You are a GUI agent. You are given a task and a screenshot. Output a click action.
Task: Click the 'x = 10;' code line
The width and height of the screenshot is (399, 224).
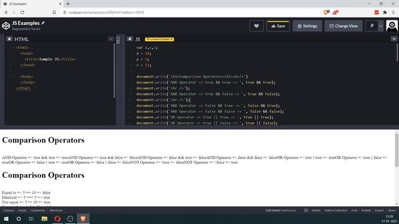[x=144, y=54]
